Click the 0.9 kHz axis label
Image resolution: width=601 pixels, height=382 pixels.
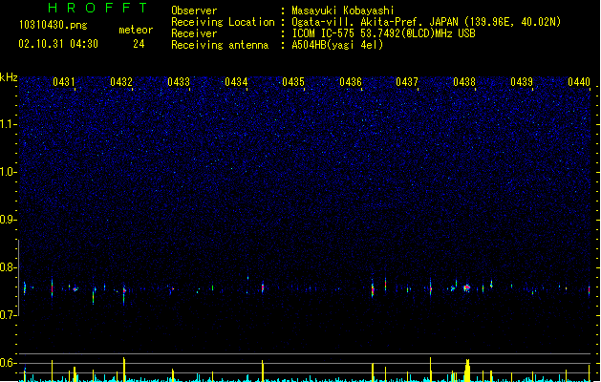(9, 220)
